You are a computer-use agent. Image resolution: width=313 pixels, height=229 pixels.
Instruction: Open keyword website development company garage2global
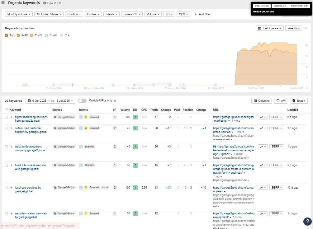tap(30, 148)
